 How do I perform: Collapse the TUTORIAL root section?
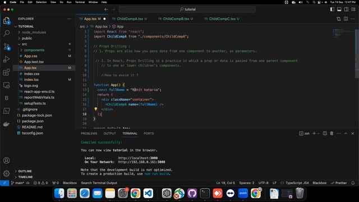click(x=26, y=26)
